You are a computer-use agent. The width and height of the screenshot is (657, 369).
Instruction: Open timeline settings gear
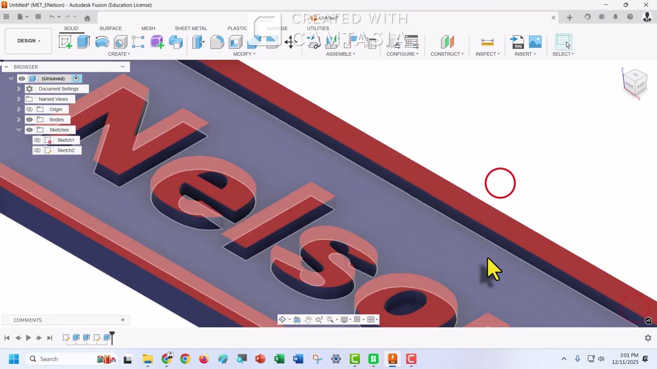[x=648, y=338]
